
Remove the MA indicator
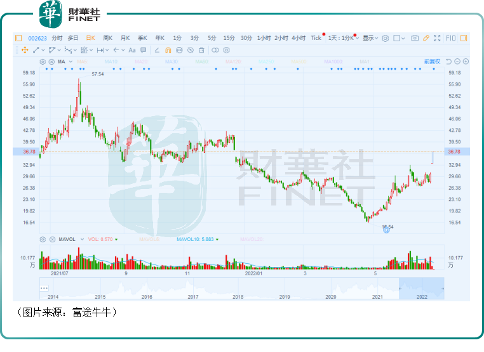coord(51,62)
